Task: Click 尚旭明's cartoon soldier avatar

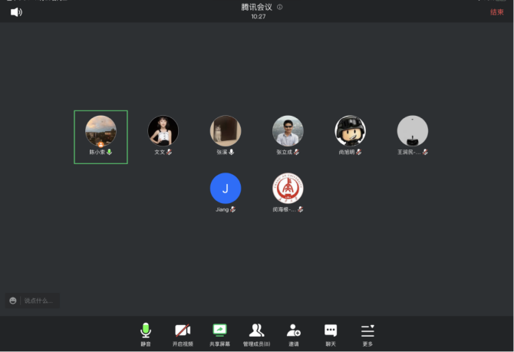Action: point(350,131)
